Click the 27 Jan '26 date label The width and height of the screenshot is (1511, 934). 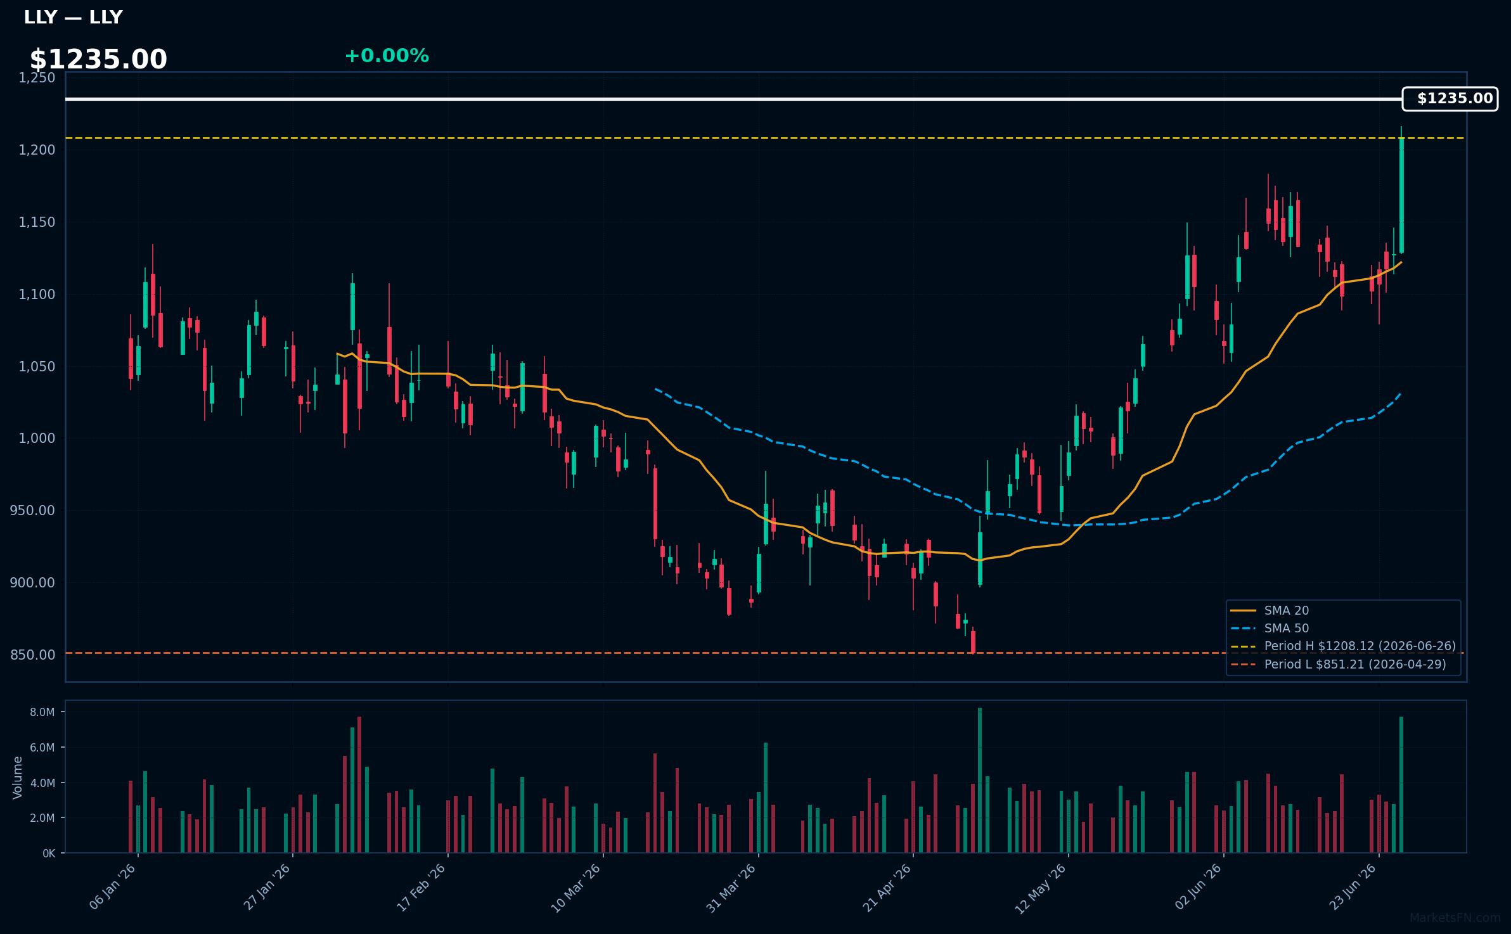coord(267,887)
